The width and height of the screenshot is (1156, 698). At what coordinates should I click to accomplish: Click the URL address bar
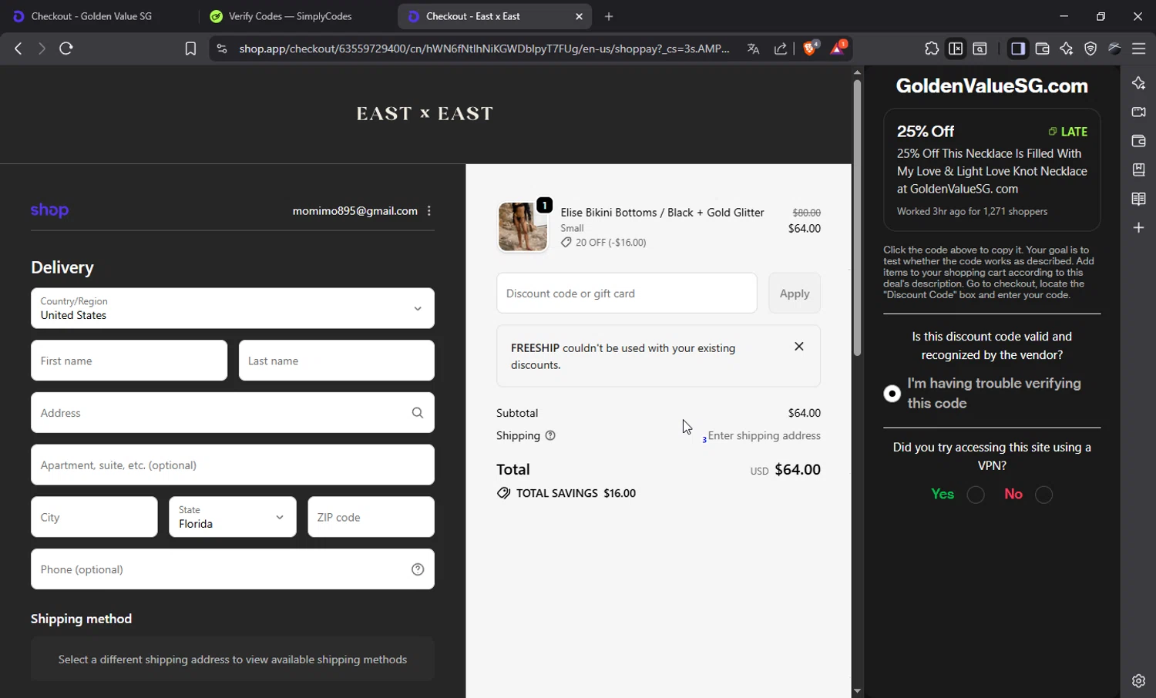pyautogui.click(x=484, y=49)
